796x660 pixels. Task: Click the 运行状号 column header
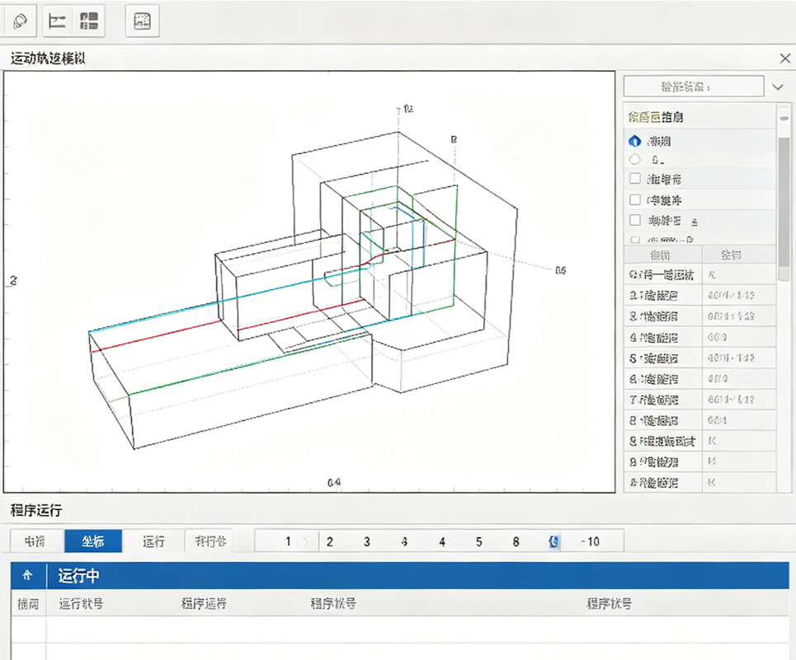(x=81, y=604)
